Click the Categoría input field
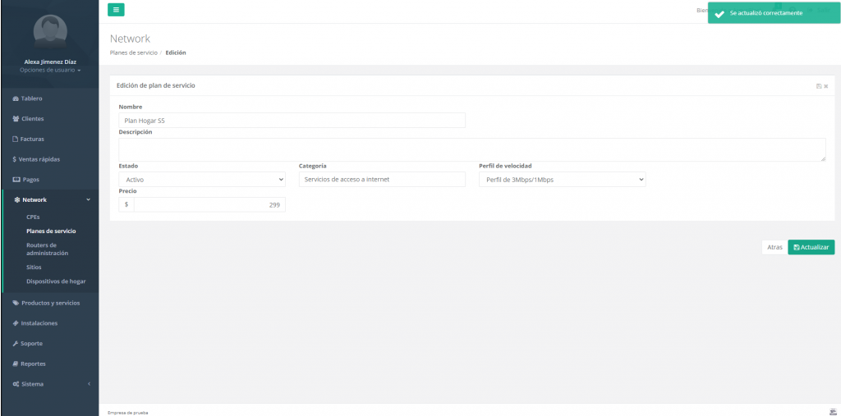 [382, 180]
